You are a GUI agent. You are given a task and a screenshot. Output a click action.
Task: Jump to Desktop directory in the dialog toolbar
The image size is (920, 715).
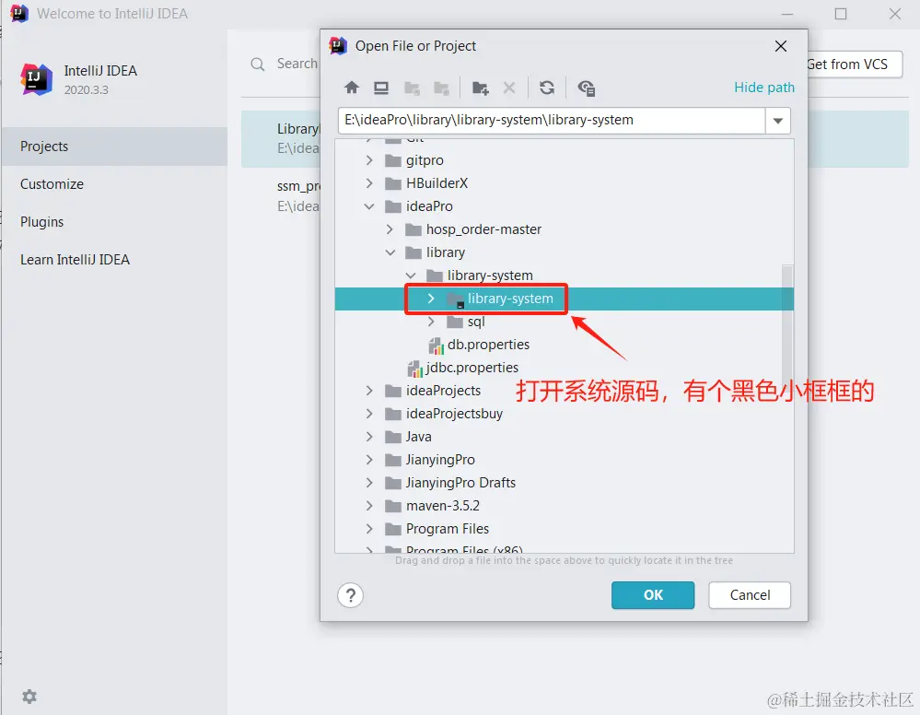[381, 88]
